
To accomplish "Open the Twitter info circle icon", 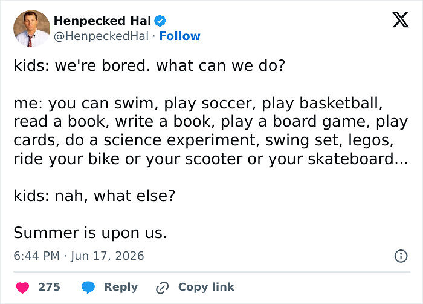I will click(x=401, y=256).
